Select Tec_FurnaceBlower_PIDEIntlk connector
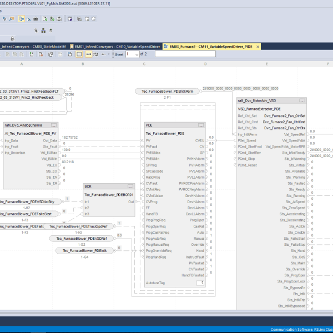Viewport: 333px width, 333px height. pos(84,251)
